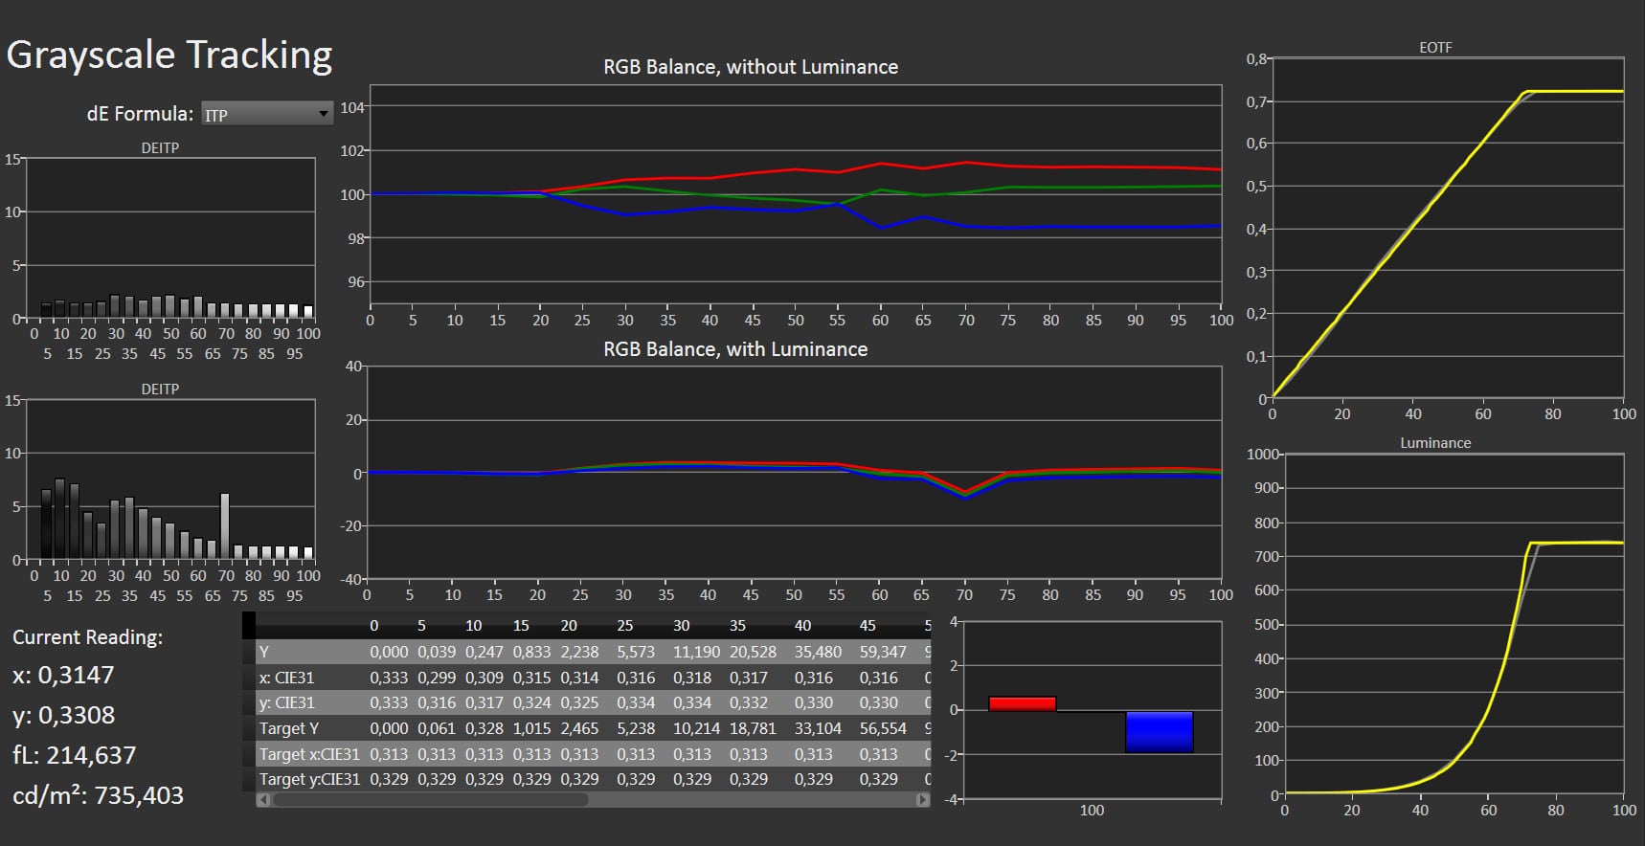Click the table's scroll left arrow

coord(263,800)
